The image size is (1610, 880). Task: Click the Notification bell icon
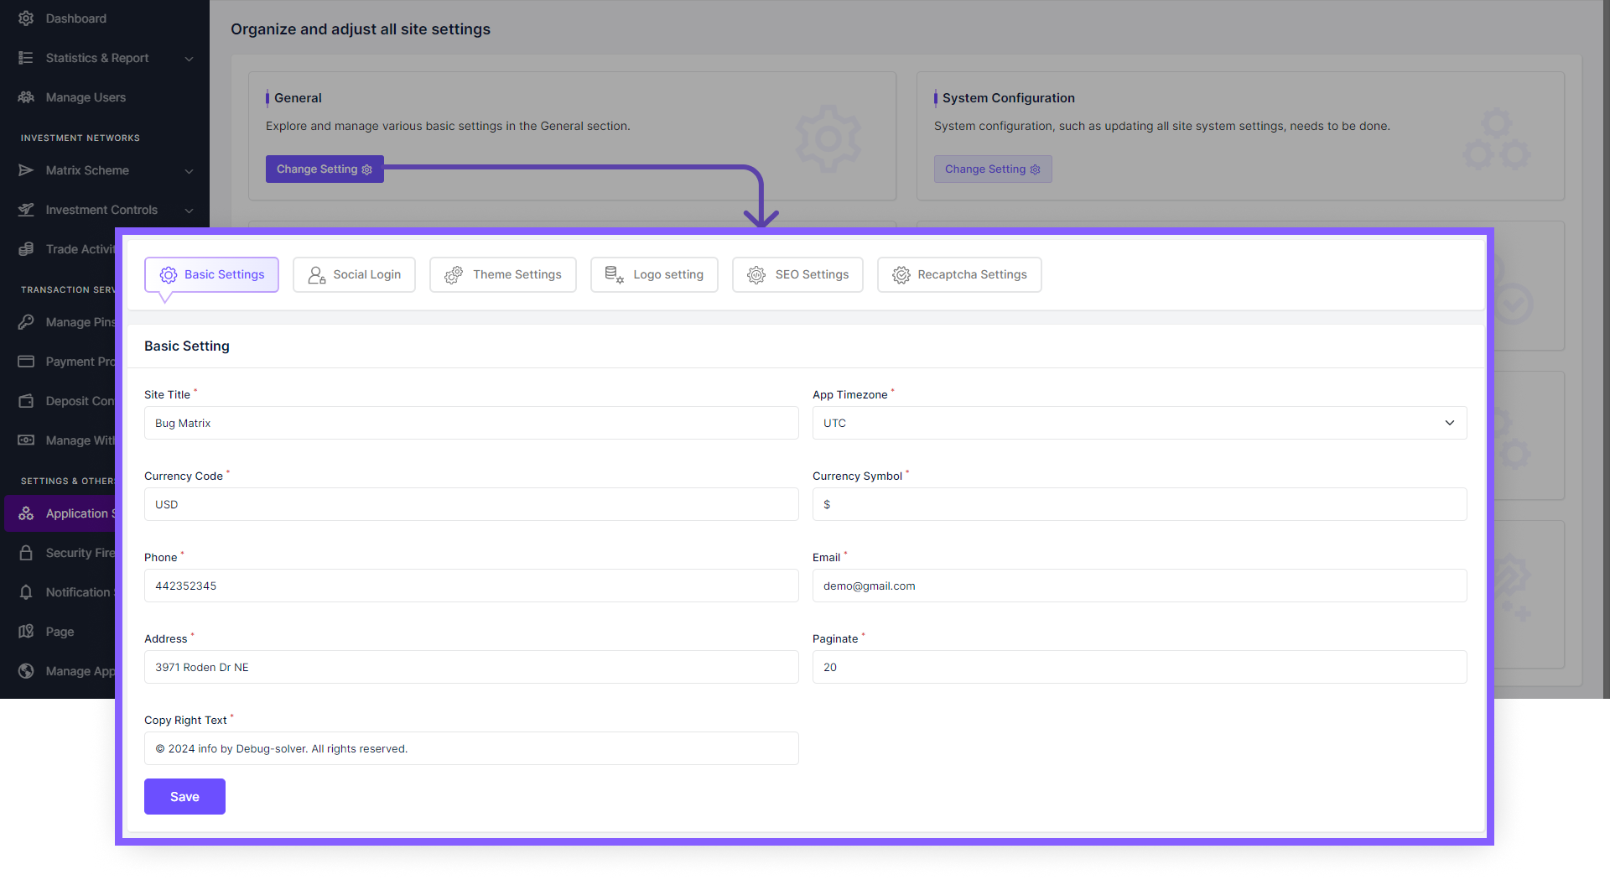[x=26, y=592]
